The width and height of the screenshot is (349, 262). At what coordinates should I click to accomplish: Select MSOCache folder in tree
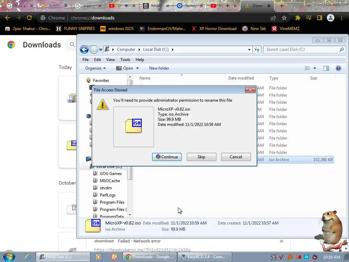pyautogui.click(x=110, y=181)
